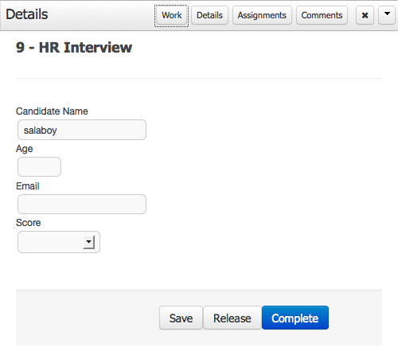The height and width of the screenshot is (359, 398).
Task: Open the caret dropdown menu in the header
Action: pos(387,15)
